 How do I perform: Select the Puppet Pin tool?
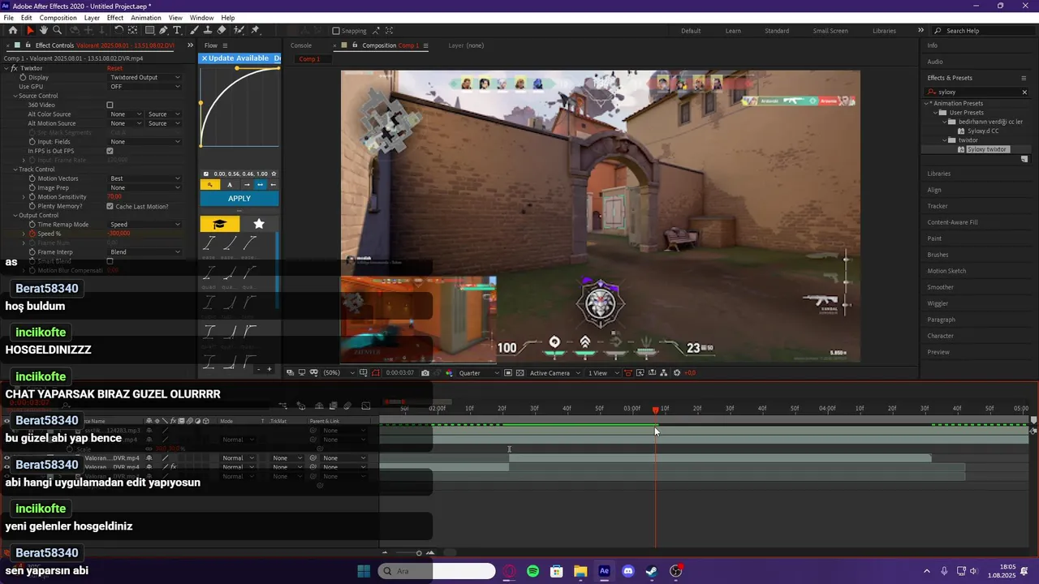255,30
